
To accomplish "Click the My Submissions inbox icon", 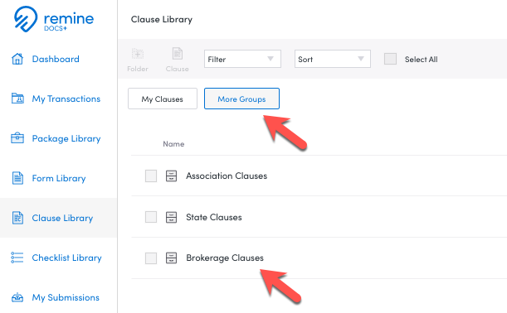I will pos(17,297).
